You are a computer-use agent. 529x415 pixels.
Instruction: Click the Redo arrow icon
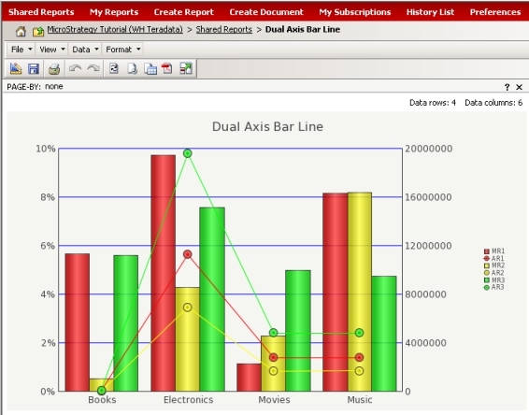93,69
